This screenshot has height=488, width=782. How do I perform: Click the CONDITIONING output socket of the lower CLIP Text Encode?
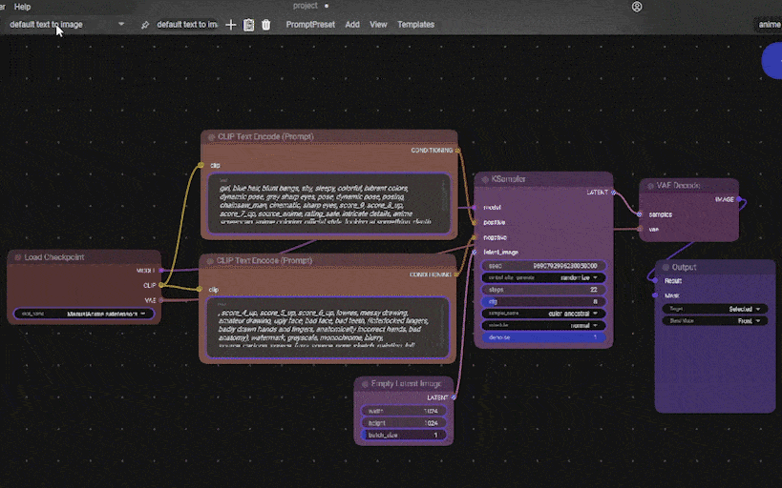click(456, 274)
